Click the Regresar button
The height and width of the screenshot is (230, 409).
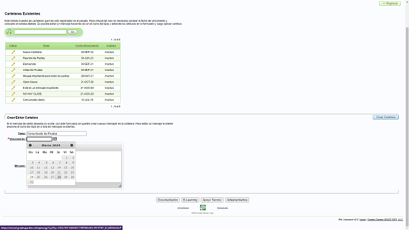click(390, 3)
